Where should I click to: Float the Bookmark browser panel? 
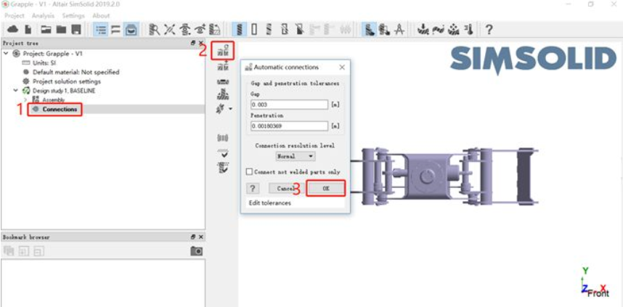tap(193, 237)
